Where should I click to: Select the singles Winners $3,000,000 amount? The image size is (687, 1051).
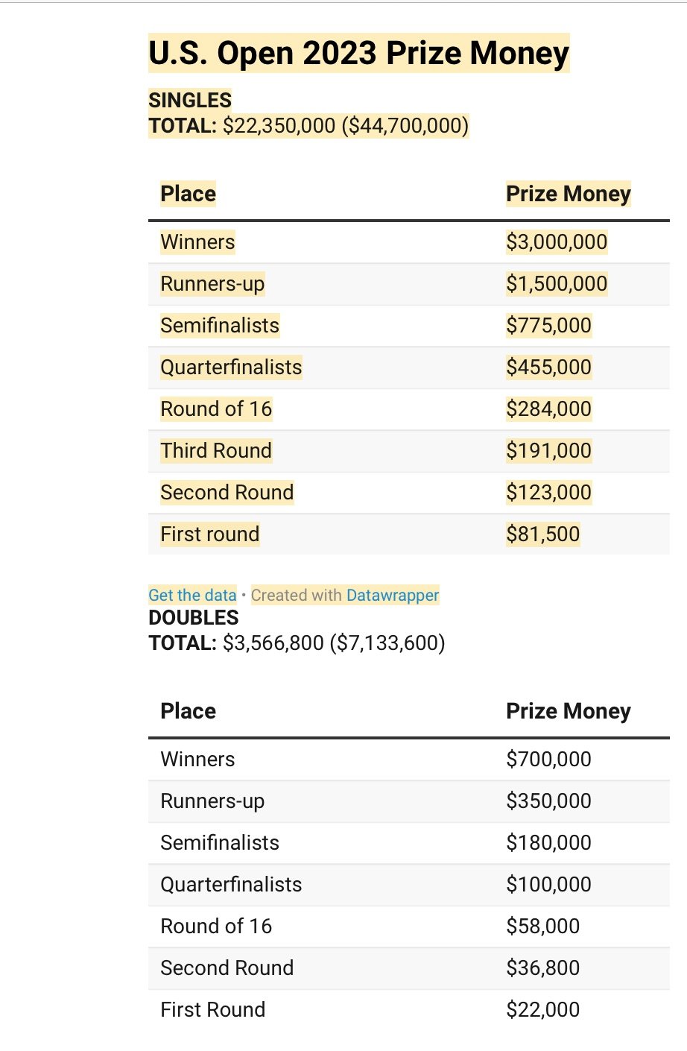coord(556,242)
